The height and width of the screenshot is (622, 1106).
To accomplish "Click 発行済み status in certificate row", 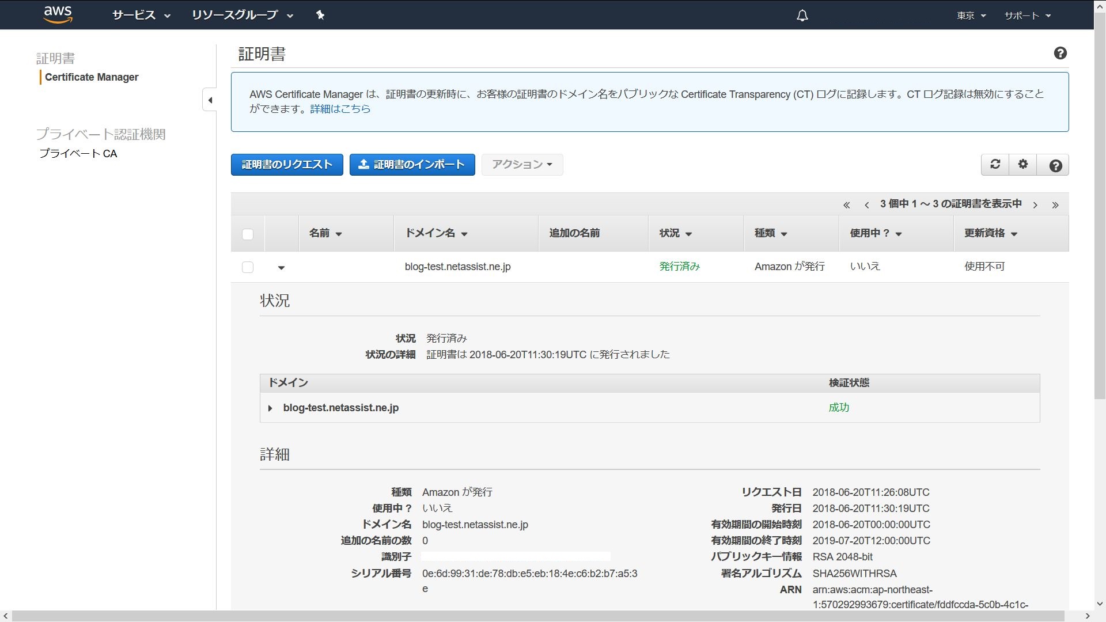I will (679, 267).
